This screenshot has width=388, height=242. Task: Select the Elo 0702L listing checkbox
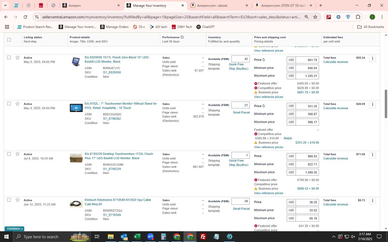click(x=9, y=104)
